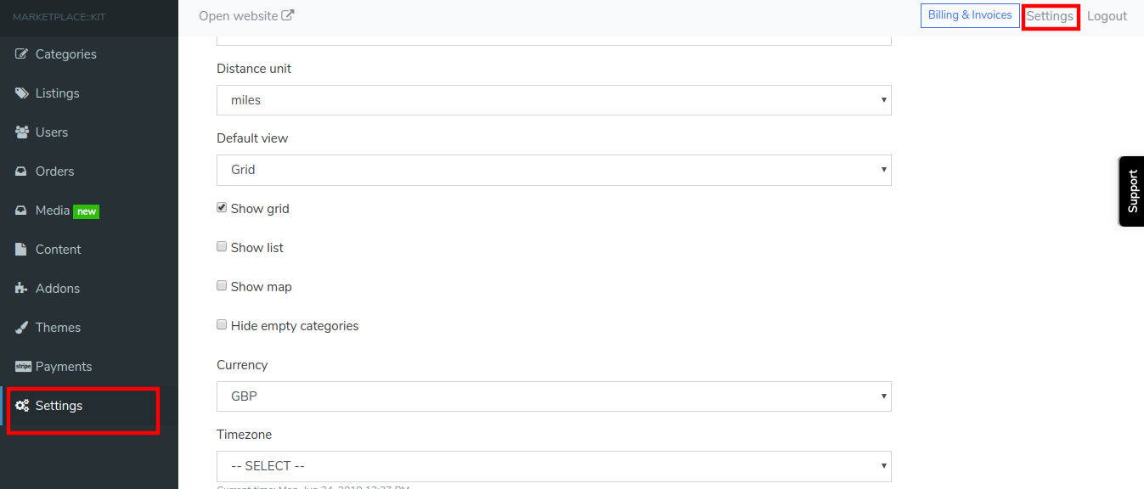Click the Content file icon
Viewport: 1144px width, 489px height.
21,250
